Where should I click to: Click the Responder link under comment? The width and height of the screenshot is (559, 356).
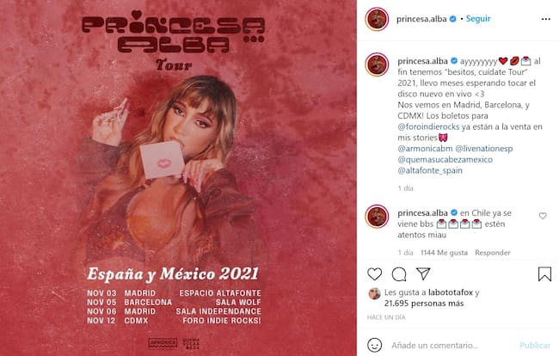(x=492, y=253)
